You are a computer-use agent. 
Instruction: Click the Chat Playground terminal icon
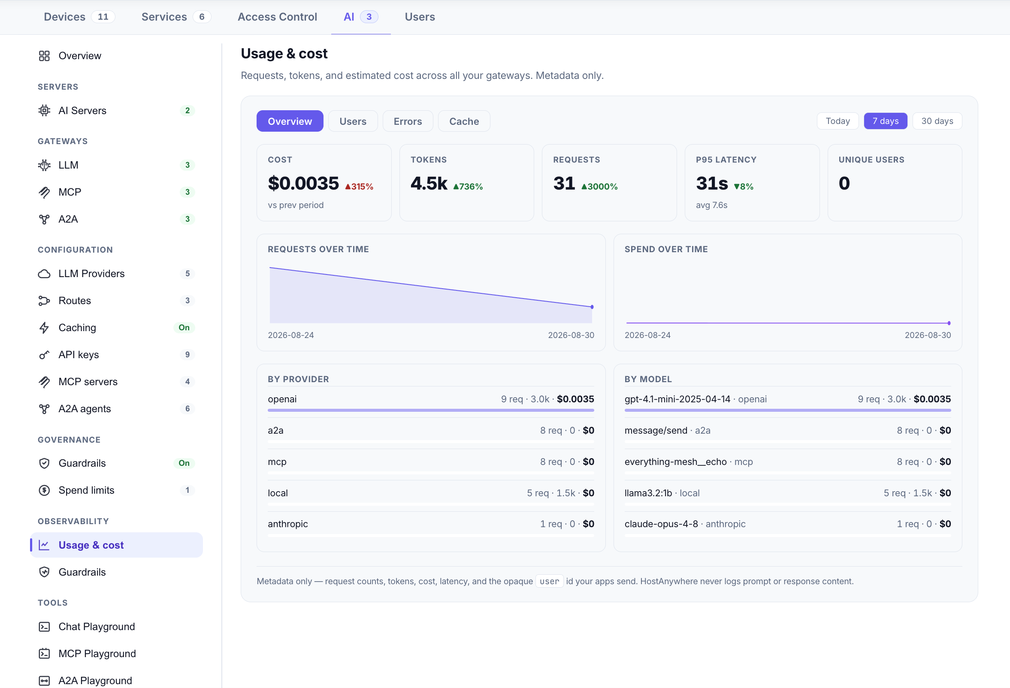(44, 627)
